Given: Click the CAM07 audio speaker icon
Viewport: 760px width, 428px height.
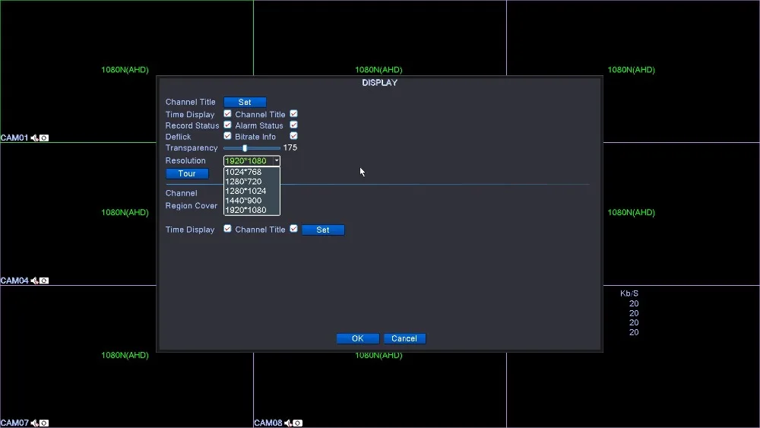Looking at the screenshot, I should pos(34,423).
